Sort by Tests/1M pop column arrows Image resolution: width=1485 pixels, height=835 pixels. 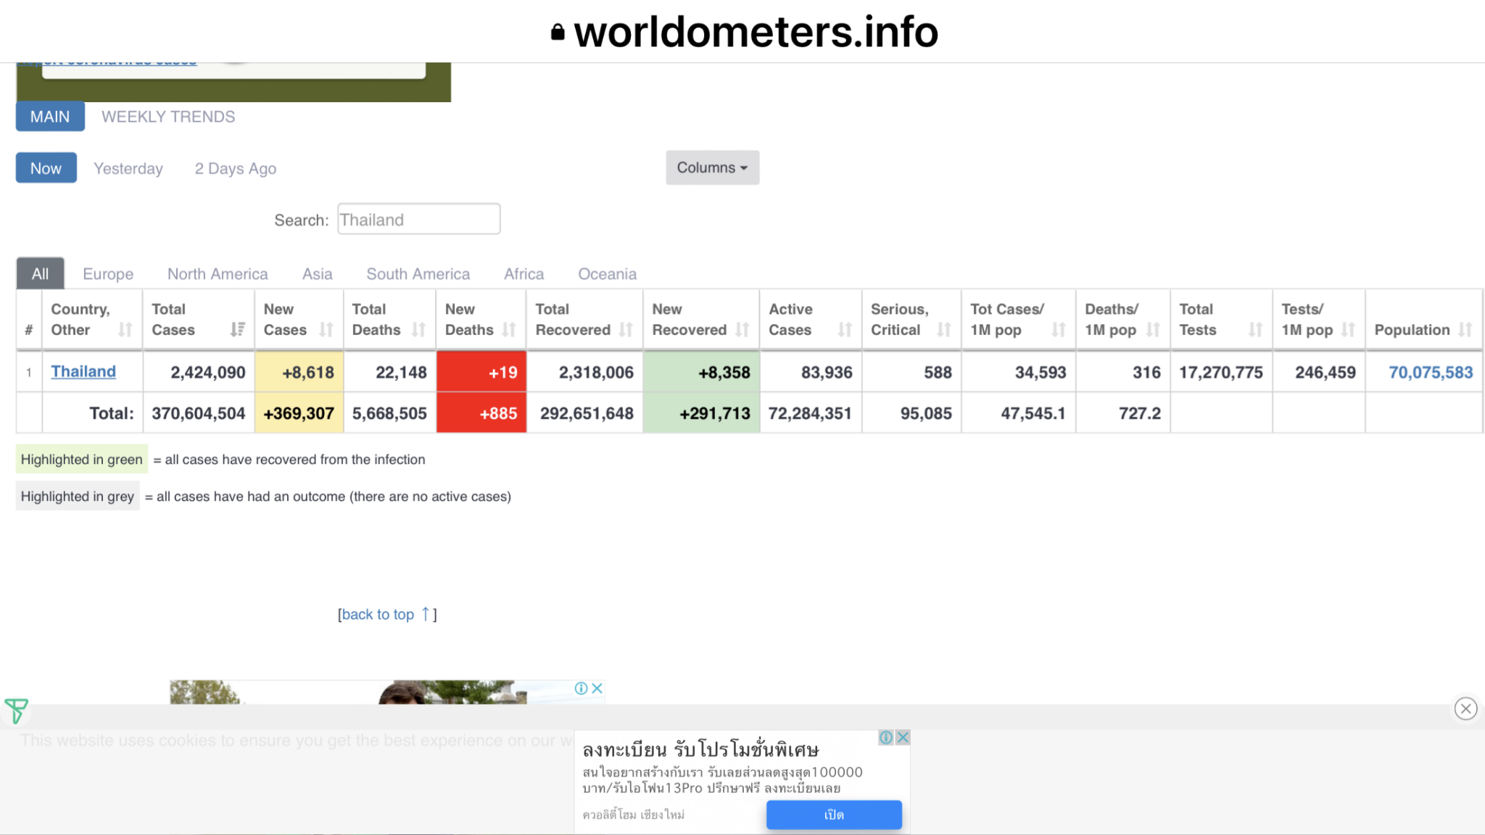pyautogui.click(x=1349, y=330)
